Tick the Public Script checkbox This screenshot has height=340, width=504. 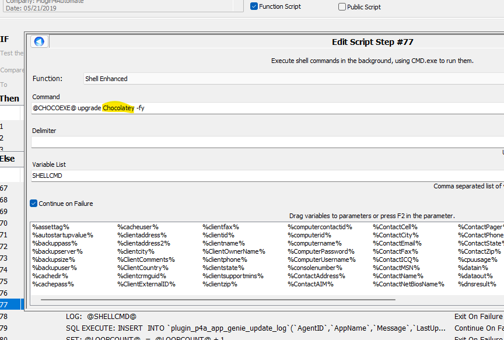342,7
